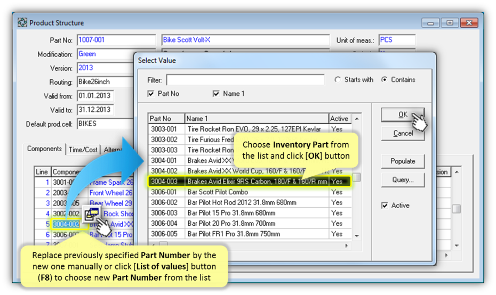Select highlighted row 3004-003 Brakes Avid Elixir
This screenshot has width=496, height=295.
click(250, 182)
